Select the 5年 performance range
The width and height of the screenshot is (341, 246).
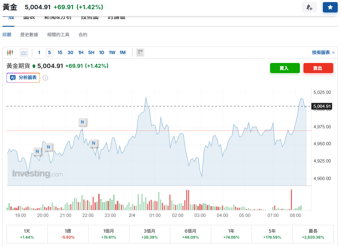(272, 234)
